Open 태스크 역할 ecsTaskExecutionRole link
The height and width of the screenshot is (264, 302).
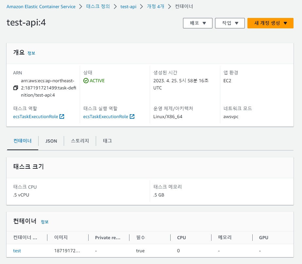[x=35, y=116]
